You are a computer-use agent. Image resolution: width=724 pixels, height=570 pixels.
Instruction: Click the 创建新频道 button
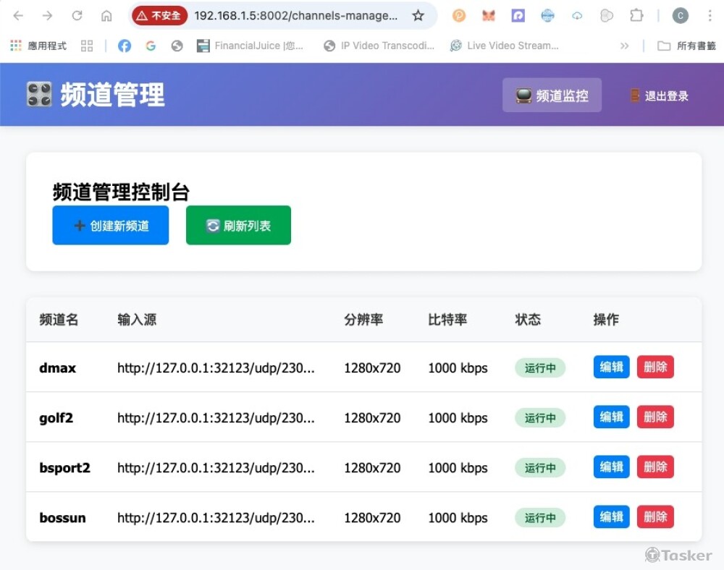click(111, 226)
